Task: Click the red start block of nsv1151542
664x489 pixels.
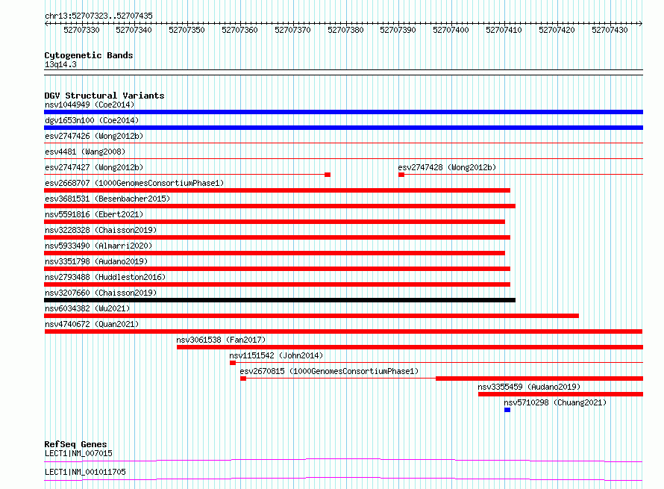Action: (233, 363)
